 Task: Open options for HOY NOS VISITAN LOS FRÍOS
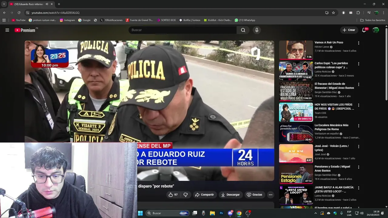click(359, 105)
